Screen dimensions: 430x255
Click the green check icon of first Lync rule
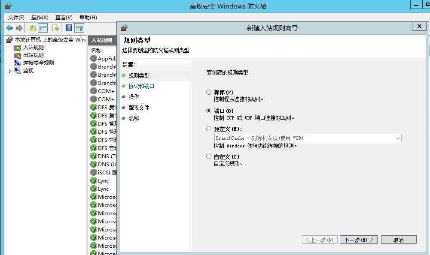94,180
